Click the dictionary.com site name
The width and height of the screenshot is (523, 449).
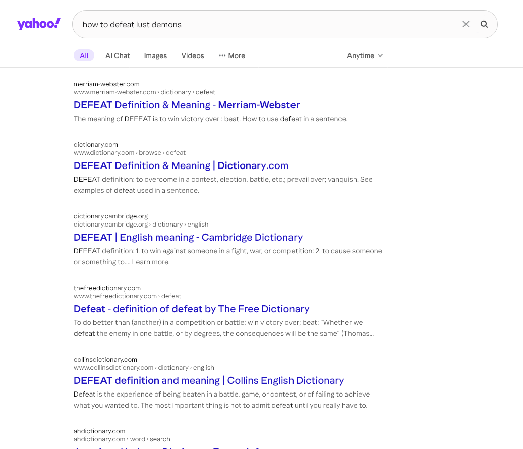pyautogui.click(x=96, y=145)
